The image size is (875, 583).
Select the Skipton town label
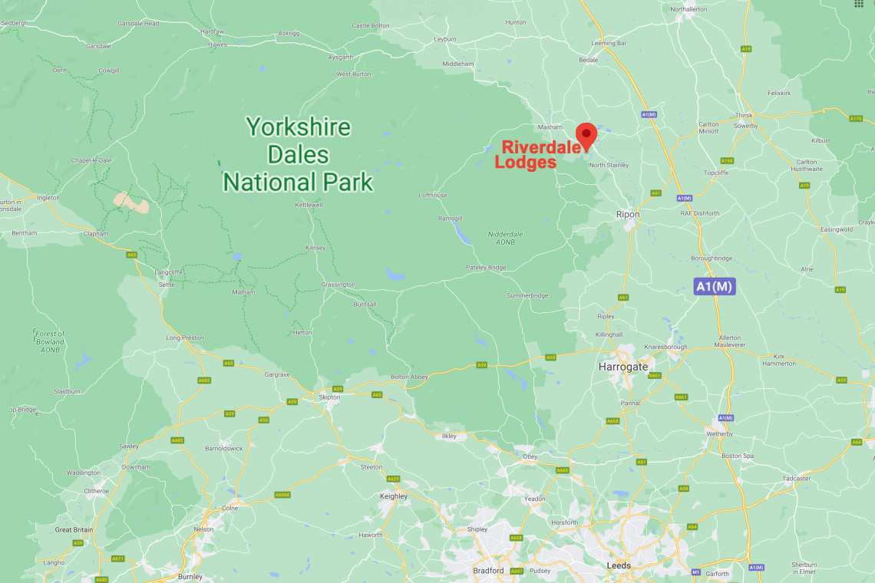(329, 397)
